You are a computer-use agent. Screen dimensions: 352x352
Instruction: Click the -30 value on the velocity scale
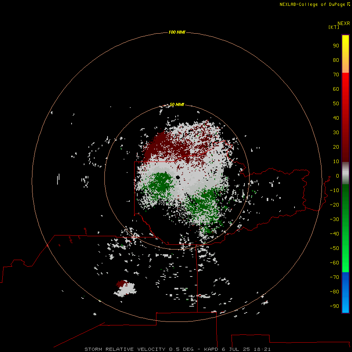click(x=334, y=219)
